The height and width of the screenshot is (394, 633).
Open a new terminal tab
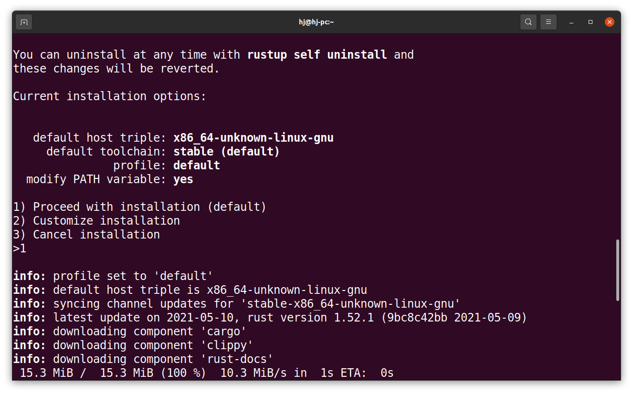pos(24,21)
